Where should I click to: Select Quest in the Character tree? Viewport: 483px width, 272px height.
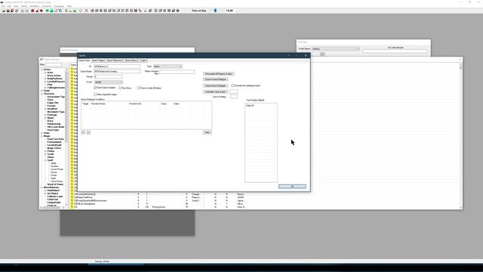[51, 118]
